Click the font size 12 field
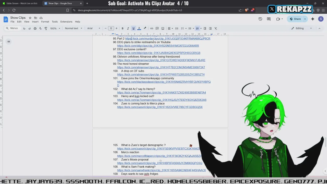Viewport: 327px width, 184px height. click(111, 28)
